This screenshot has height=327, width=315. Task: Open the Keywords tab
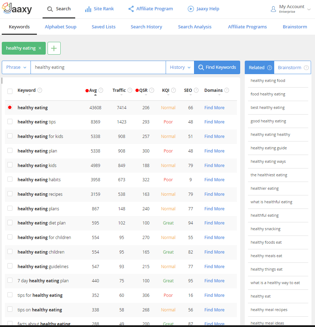19,27
